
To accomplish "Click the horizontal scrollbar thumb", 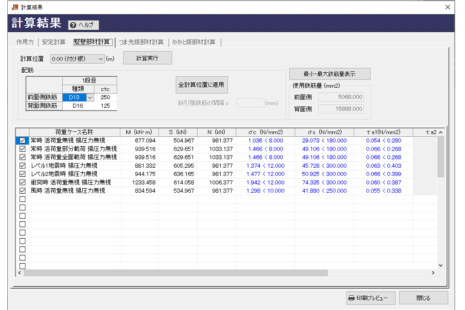I will click(176, 273).
